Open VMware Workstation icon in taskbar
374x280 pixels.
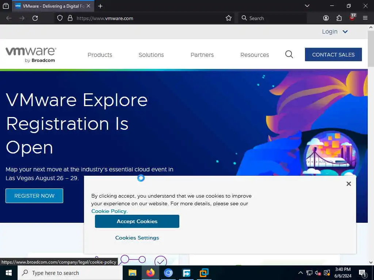click(204, 273)
